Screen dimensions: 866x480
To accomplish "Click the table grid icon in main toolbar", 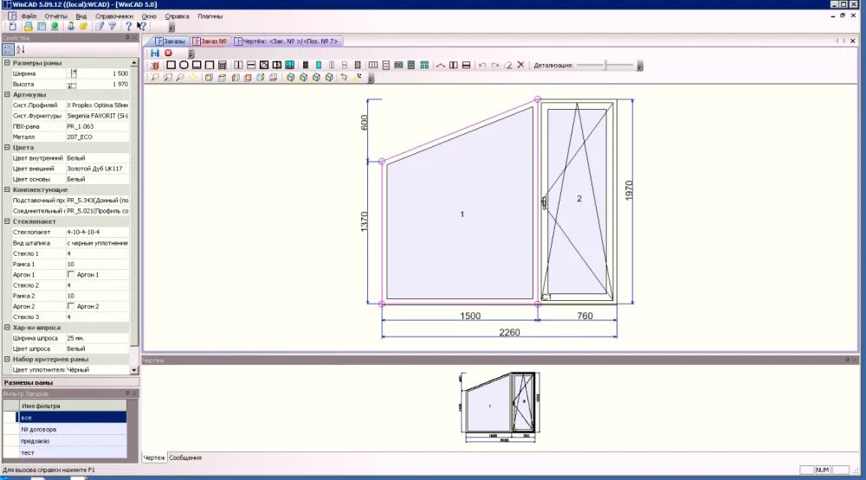I will click(x=42, y=27).
